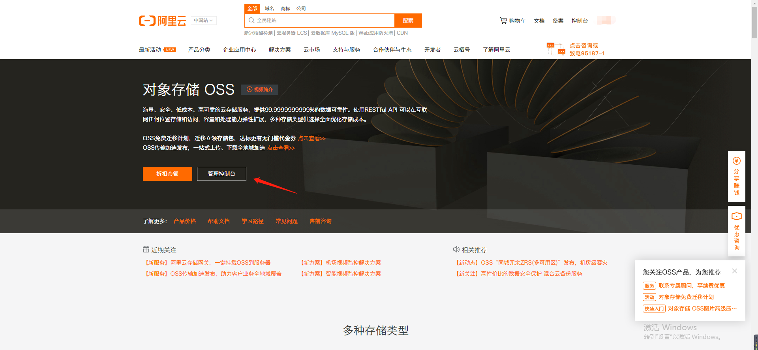Open the 常见问题 link
Image resolution: width=758 pixels, height=350 pixels.
point(287,221)
